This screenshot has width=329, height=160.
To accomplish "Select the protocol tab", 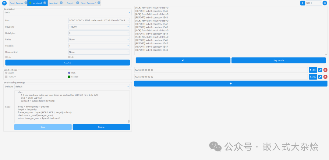I will [37, 3].
